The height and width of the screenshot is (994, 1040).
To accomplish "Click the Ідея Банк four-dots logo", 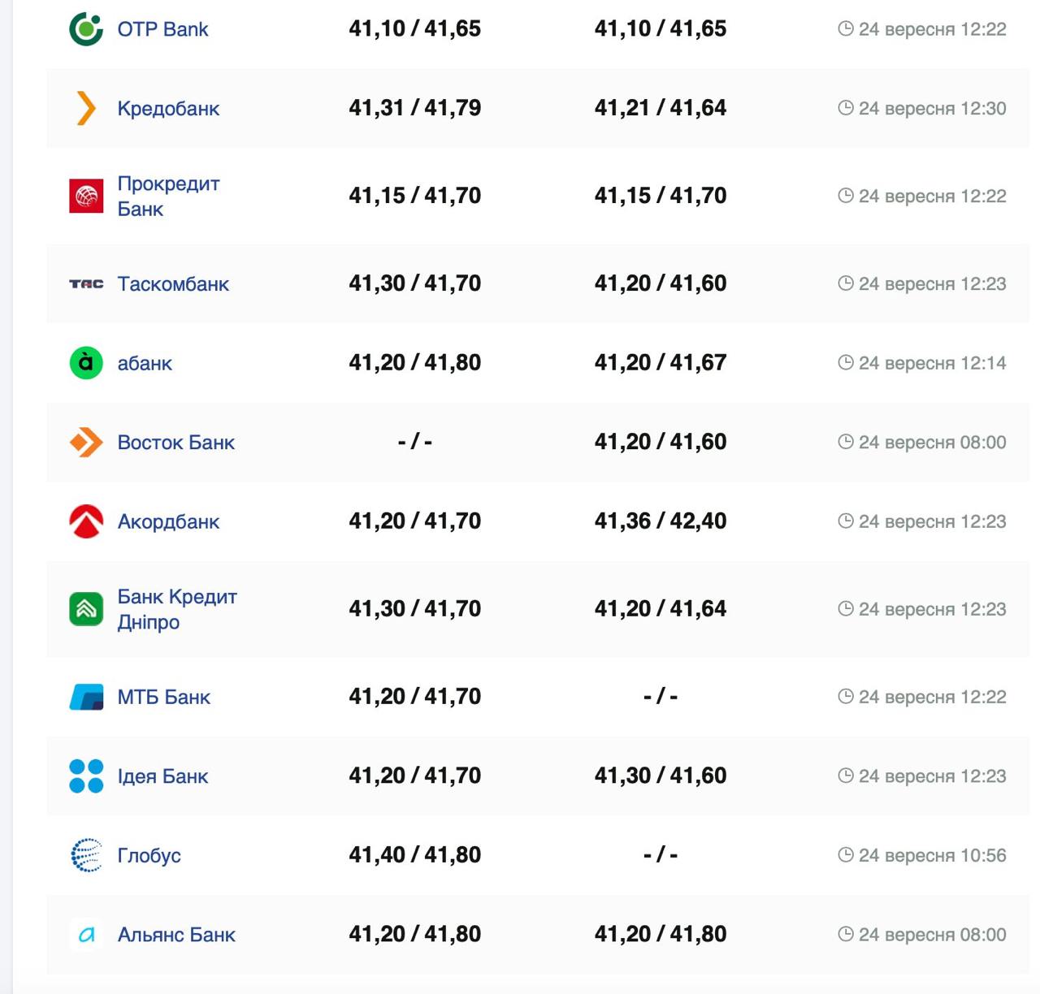I will coord(86,776).
